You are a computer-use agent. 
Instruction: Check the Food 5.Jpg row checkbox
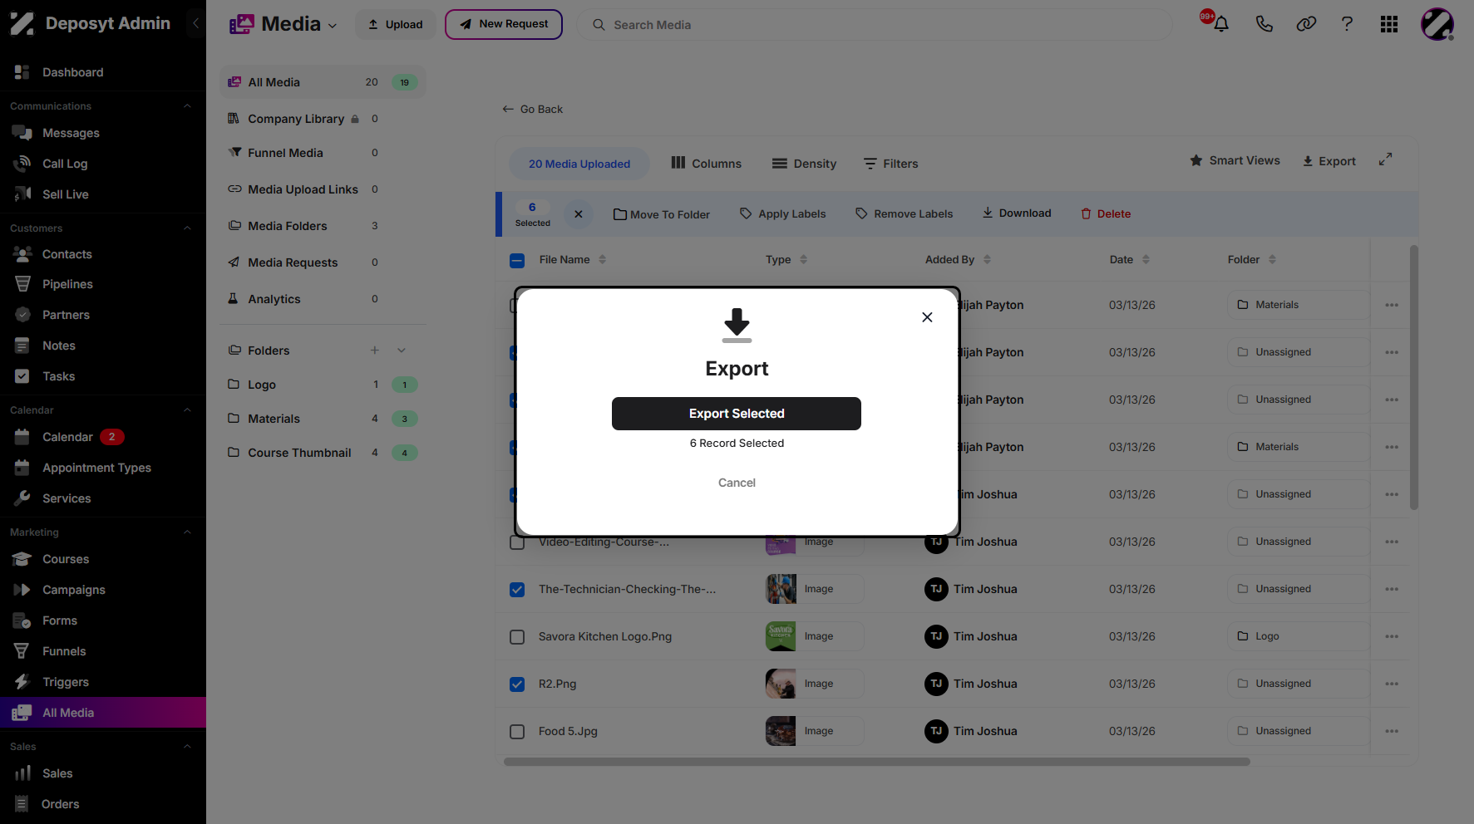517,732
